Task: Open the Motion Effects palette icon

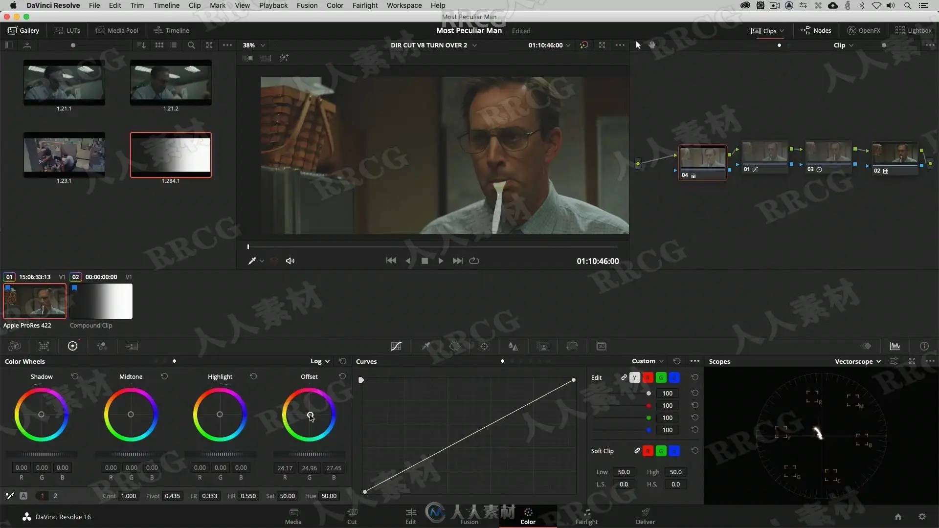Action: [132, 346]
